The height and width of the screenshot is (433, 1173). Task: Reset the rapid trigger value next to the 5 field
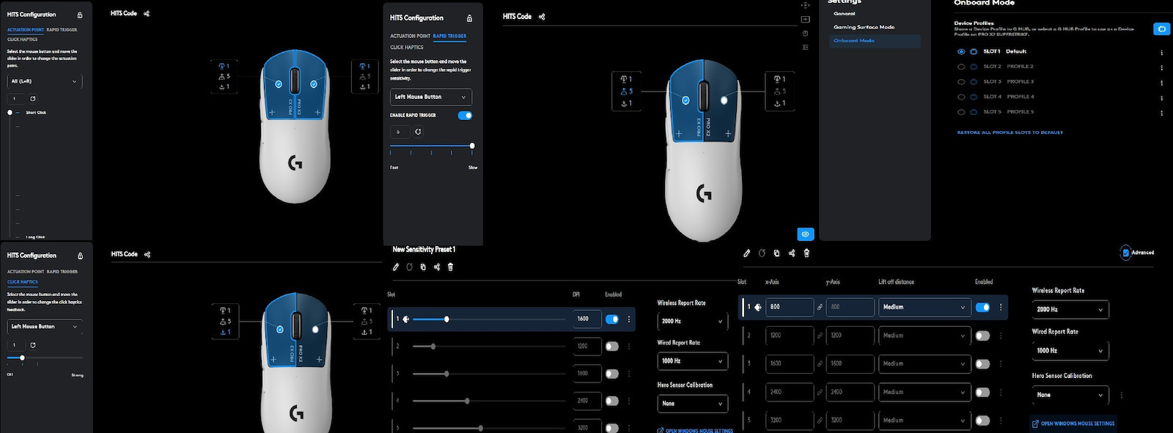[418, 132]
